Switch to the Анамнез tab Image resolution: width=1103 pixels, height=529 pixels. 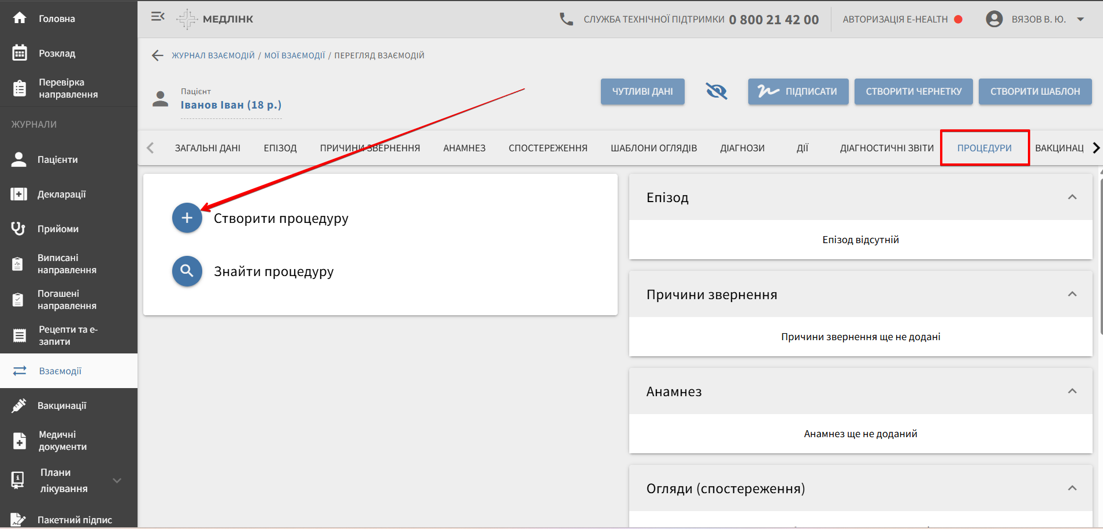[464, 148]
